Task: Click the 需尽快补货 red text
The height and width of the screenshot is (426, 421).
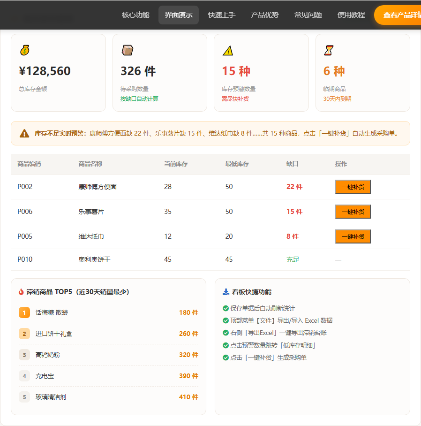Action: (x=235, y=99)
